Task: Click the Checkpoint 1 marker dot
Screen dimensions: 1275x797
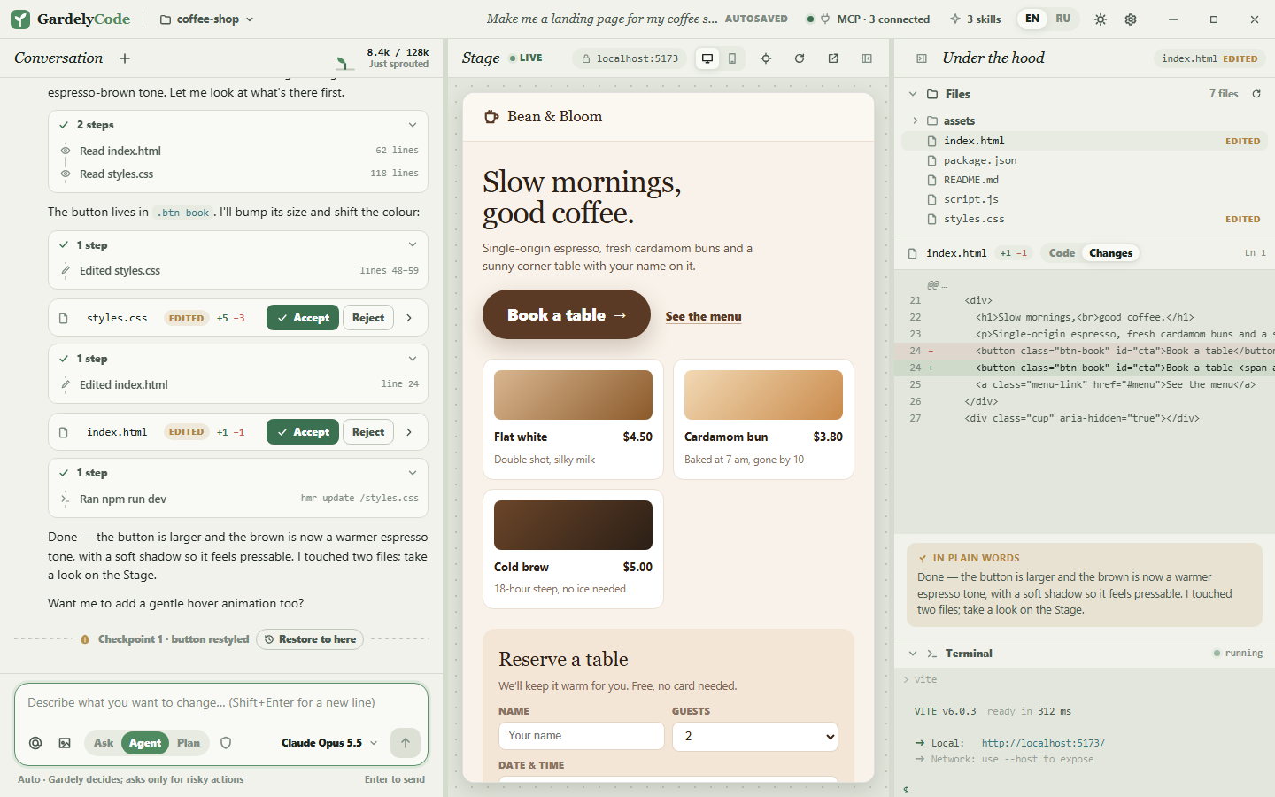Action: (85, 639)
